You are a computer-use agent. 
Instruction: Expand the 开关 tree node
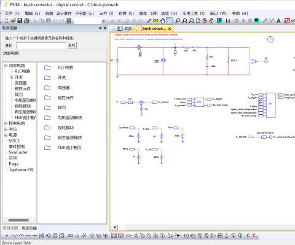(x=11, y=77)
